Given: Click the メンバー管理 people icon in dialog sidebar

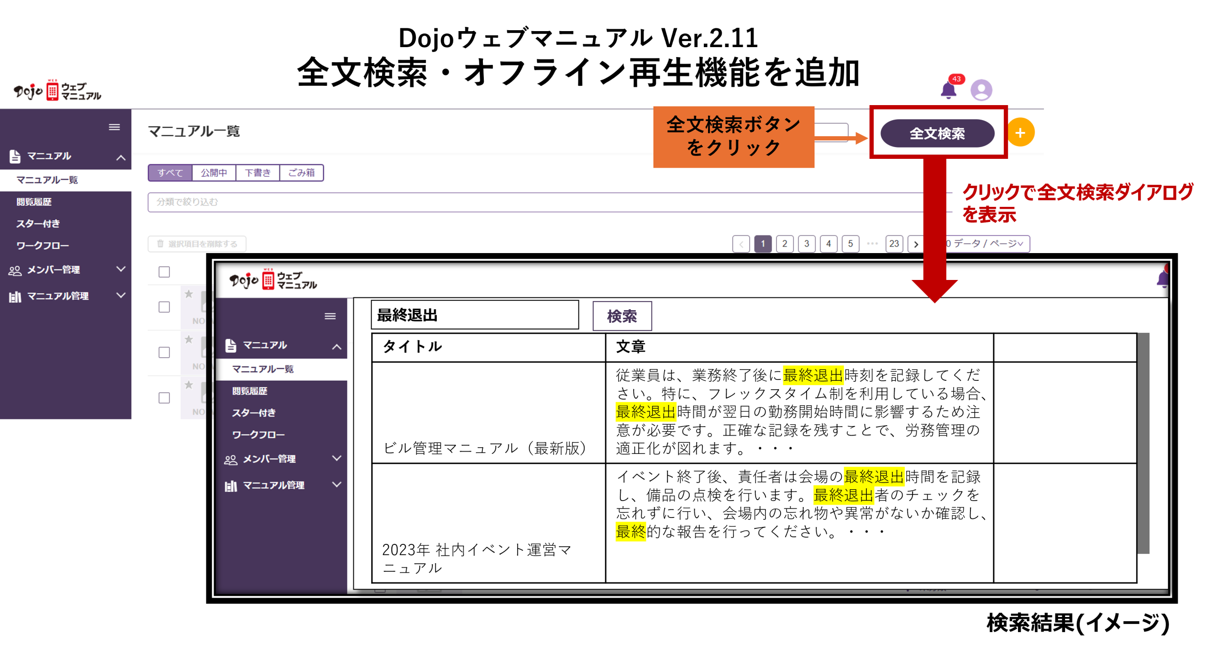Looking at the screenshot, I should pyautogui.click(x=231, y=460).
